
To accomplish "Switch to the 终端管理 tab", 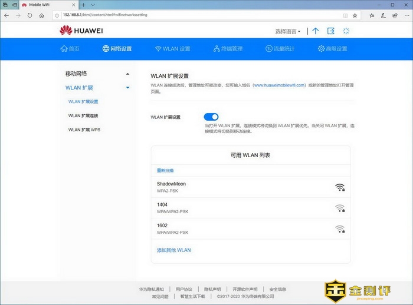I will point(222,49).
